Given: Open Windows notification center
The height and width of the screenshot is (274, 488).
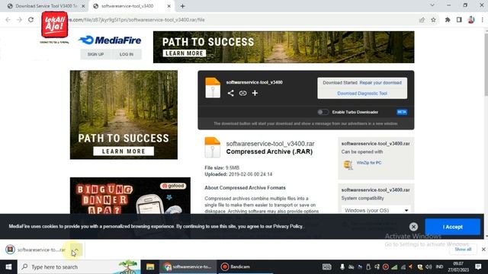Looking at the screenshot, I should 478,267.
